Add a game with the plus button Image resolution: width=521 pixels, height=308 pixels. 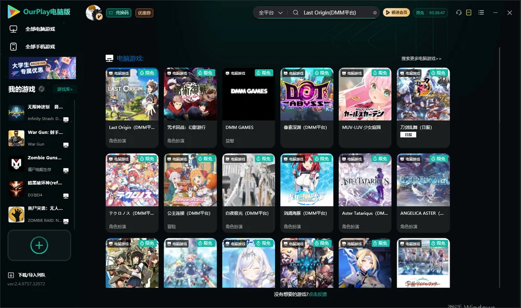(x=39, y=245)
